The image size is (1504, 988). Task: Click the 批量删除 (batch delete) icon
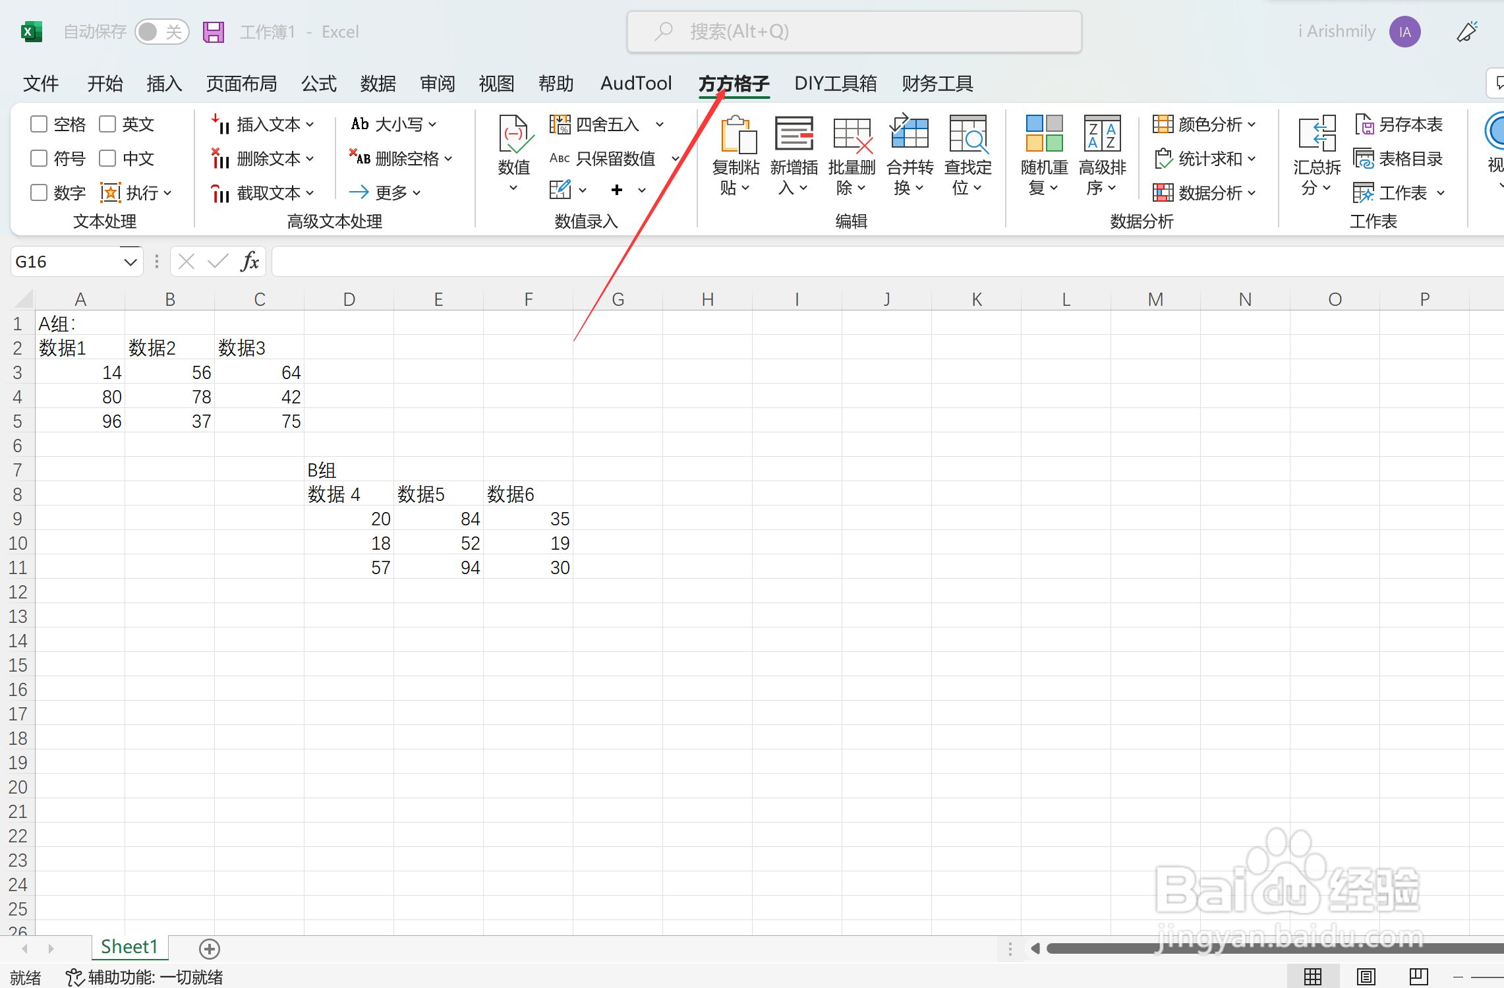coord(852,136)
